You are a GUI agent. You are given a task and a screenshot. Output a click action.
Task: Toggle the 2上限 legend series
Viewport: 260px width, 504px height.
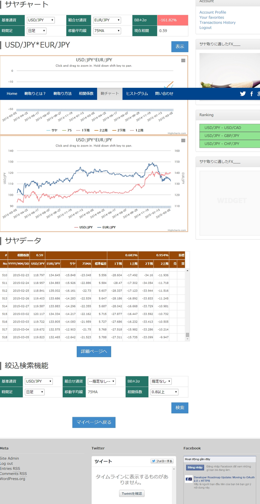pyautogui.click(x=101, y=131)
